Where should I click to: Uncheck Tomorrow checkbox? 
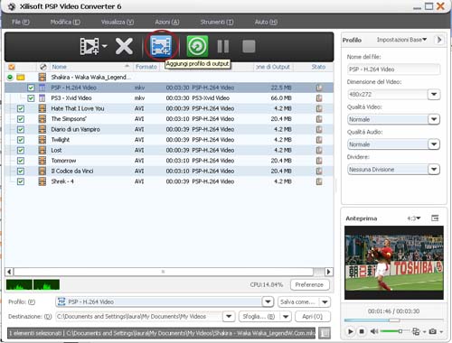(x=21, y=161)
